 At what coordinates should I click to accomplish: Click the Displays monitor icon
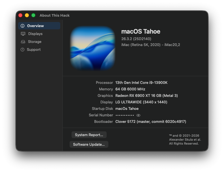tap(23, 34)
